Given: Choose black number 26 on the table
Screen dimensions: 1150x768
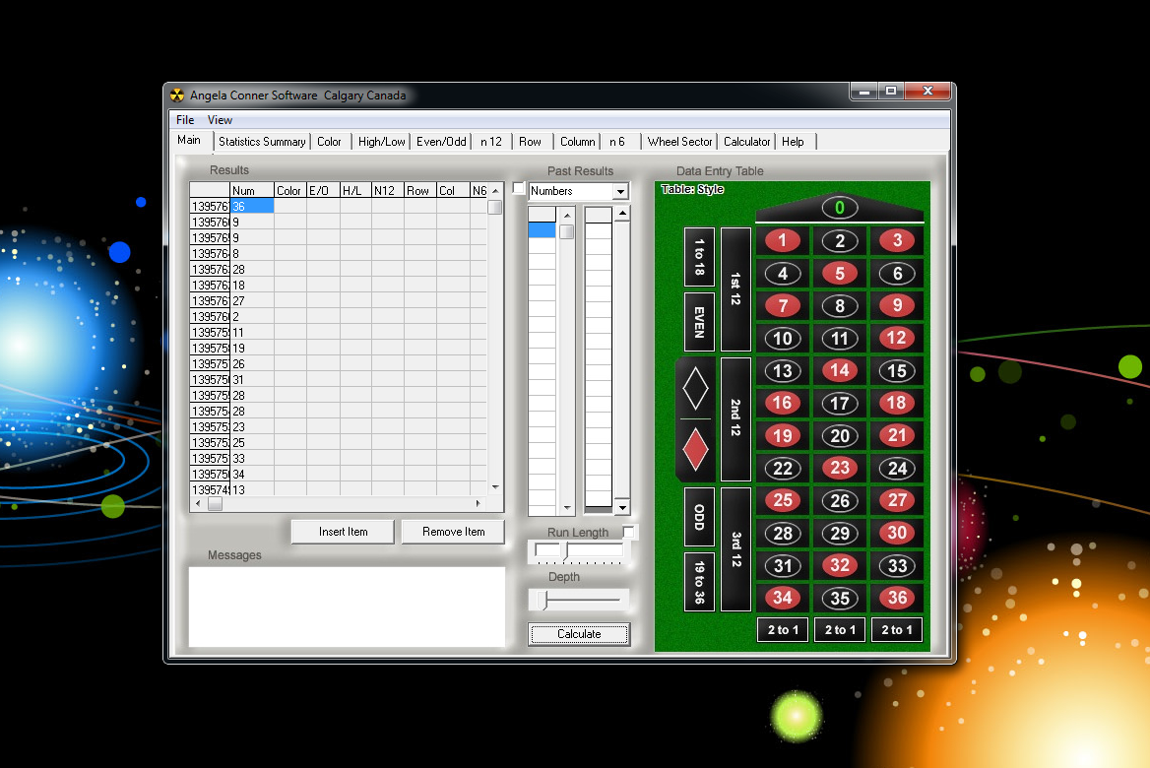Looking at the screenshot, I should [840, 500].
